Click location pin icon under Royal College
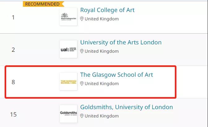The width and height of the screenshot is (208, 127). pos(82,19)
